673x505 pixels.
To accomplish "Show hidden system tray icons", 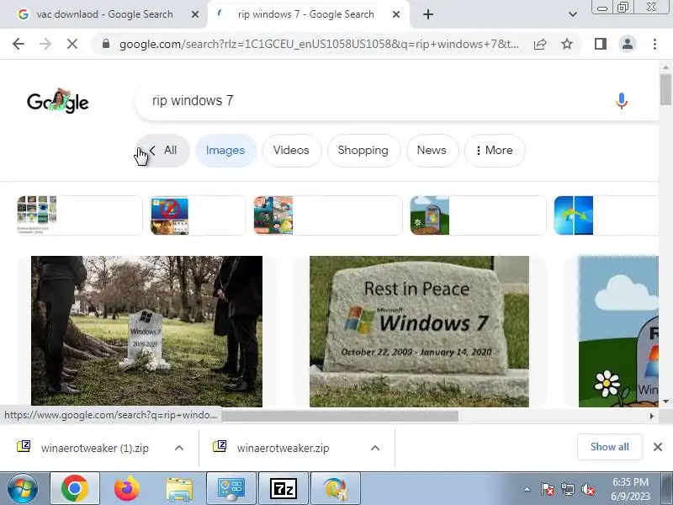I will pos(527,489).
